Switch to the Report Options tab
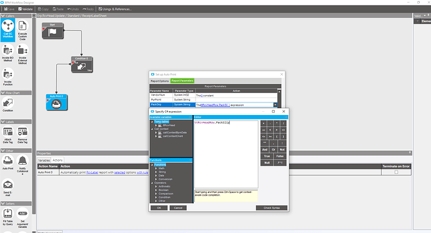 [160, 81]
